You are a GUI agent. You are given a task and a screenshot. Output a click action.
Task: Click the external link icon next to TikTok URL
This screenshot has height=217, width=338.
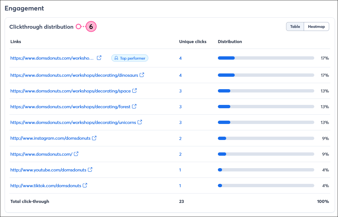point(85,185)
